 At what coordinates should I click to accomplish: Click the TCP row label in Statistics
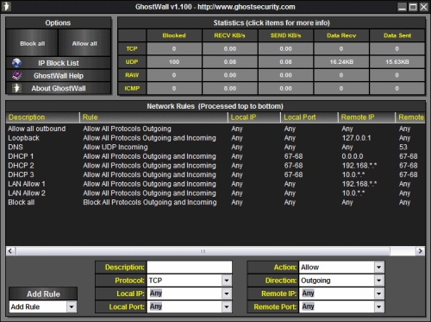click(x=132, y=48)
